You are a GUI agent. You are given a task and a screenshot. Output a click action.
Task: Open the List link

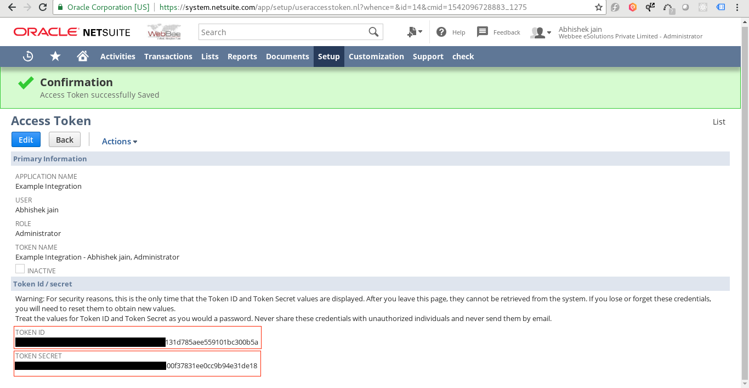point(719,122)
